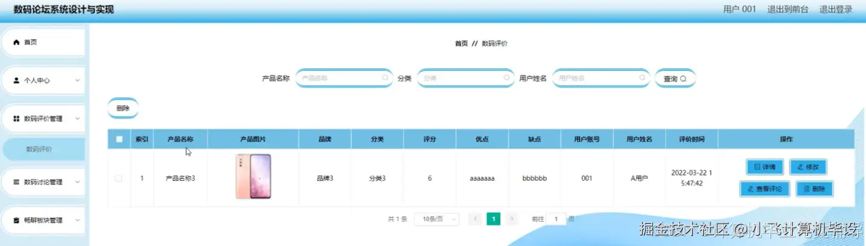Click the 删除 button in the 操作 column
The height and width of the screenshot is (246, 866).
[815, 189]
